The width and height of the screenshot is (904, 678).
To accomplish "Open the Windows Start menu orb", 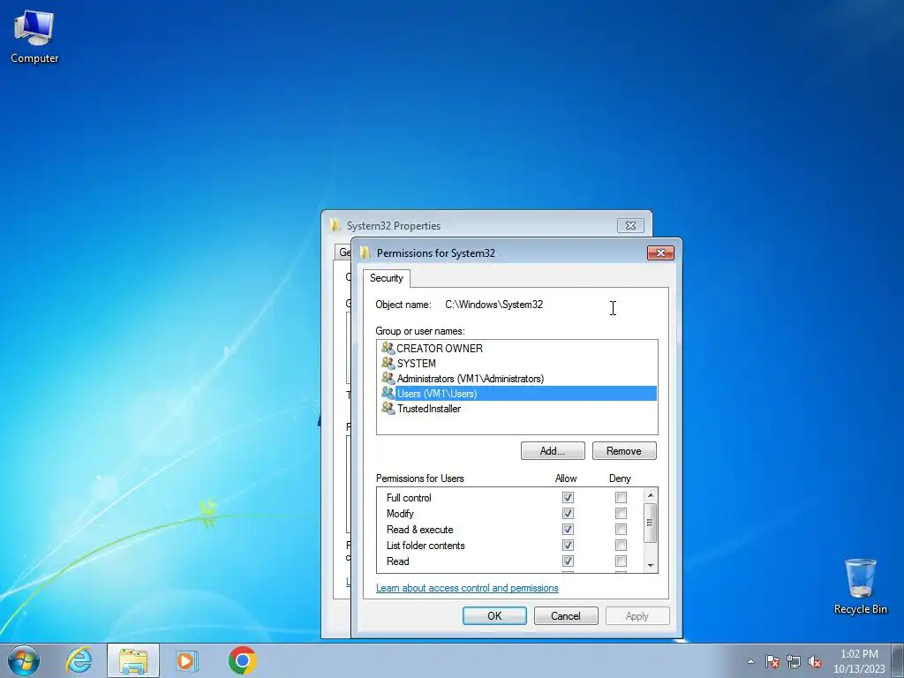I will [24, 660].
